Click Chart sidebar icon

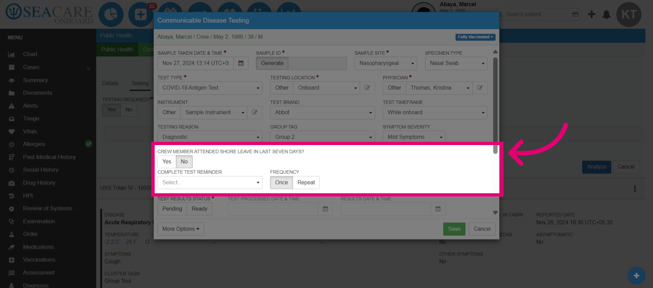point(12,54)
